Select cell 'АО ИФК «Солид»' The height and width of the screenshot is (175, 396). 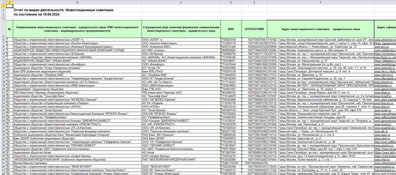[x=181, y=50]
